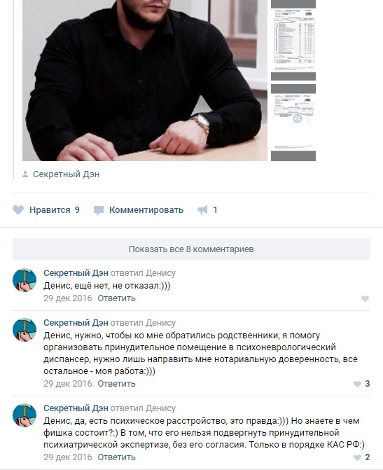Open the large photo of the man
Viewport: 383px width, 470px height.
click(145, 81)
